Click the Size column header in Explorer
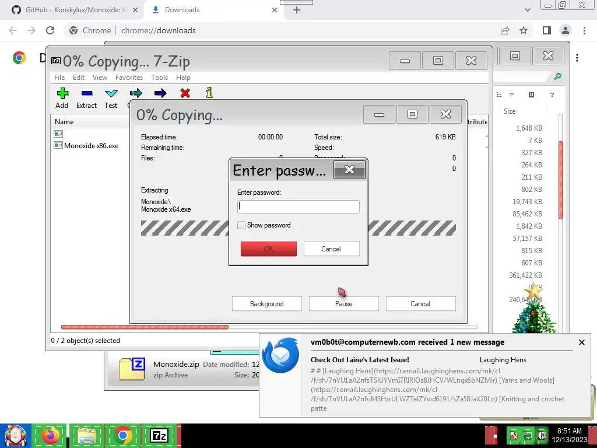The height and width of the screenshot is (448, 597). tap(510, 111)
